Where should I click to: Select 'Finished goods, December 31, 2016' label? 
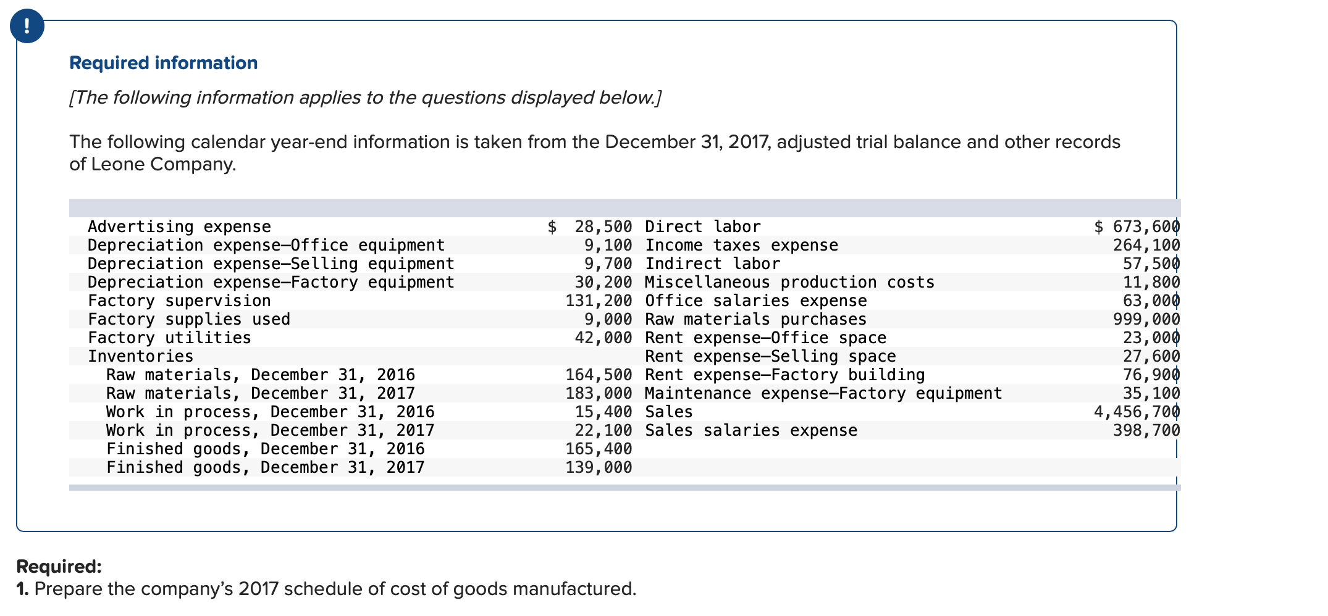266,449
